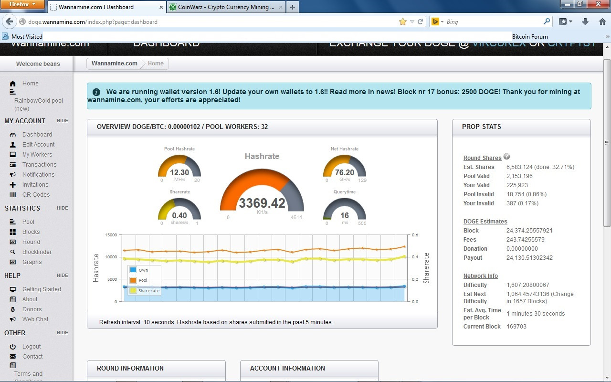Open the Bing search engine dropdown
The width and height of the screenshot is (611, 382).
[x=437, y=21]
